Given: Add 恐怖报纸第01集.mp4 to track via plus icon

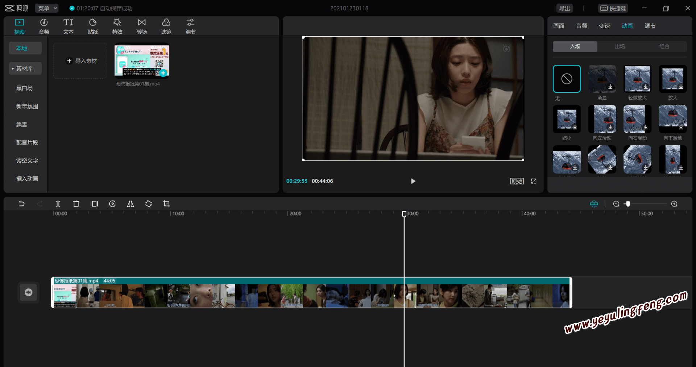Looking at the screenshot, I should 163,73.
